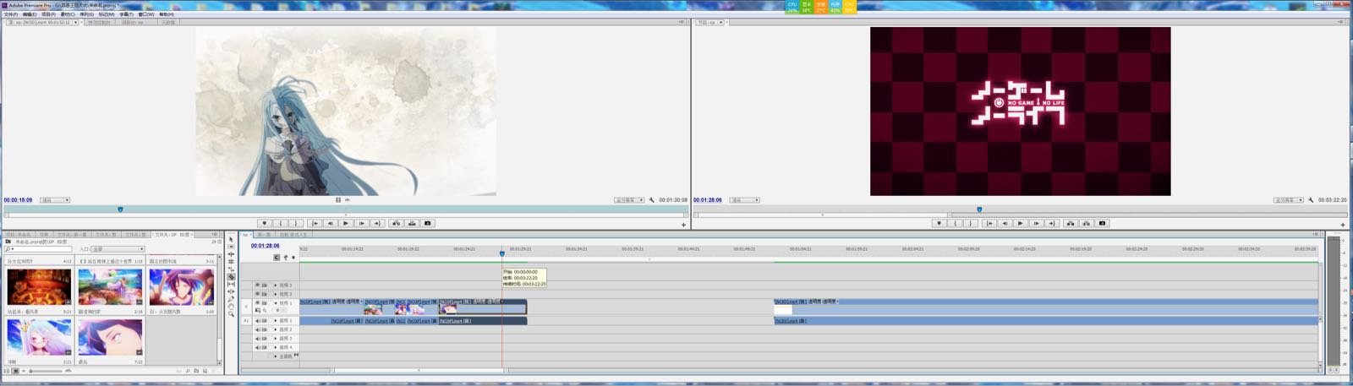This screenshot has width=1353, height=386.
Task: Mute Audio 1 track speaker toggle
Action: [x=257, y=321]
